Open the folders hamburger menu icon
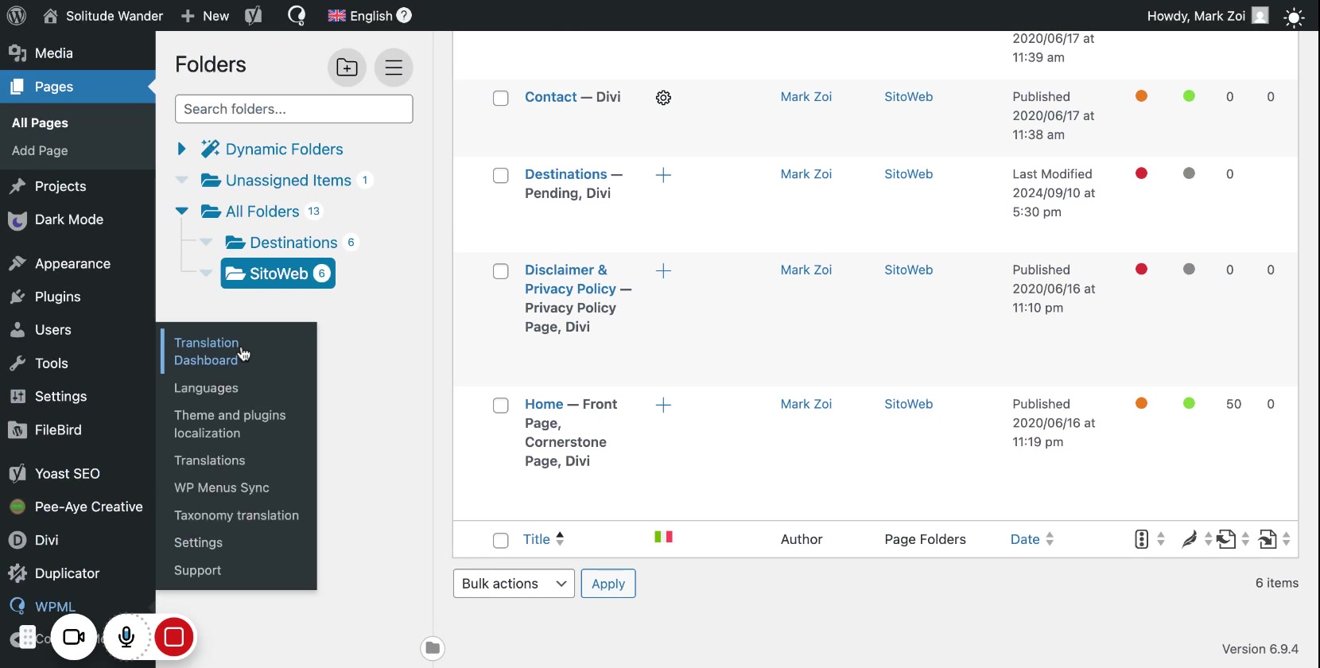The height and width of the screenshot is (668, 1320). 394,68
